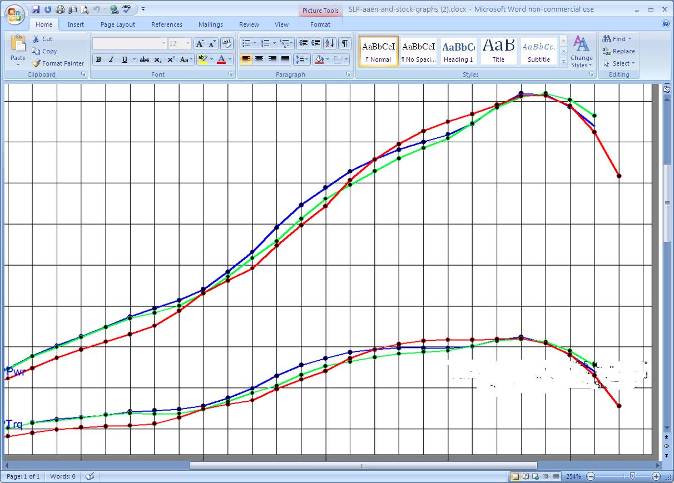The width and height of the screenshot is (674, 483).
Task: Apply the Heading 1 style
Action: point(458,51)
